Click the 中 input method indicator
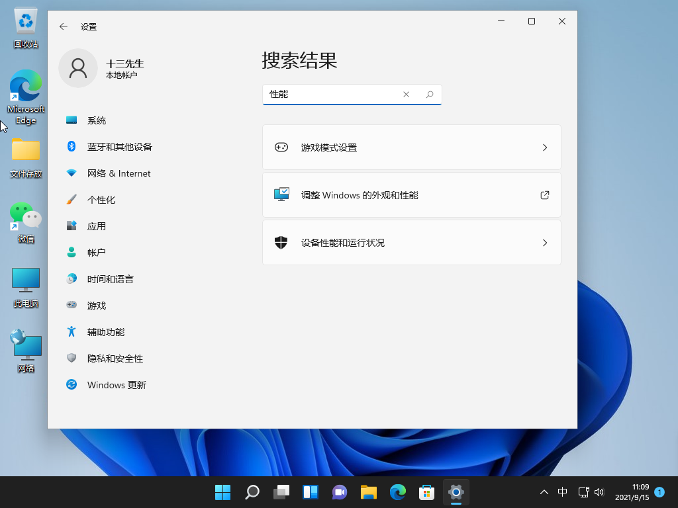 click(563, 492)
